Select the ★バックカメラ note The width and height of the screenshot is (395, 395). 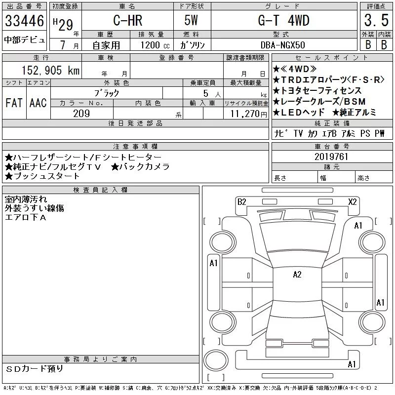[140, 167]
